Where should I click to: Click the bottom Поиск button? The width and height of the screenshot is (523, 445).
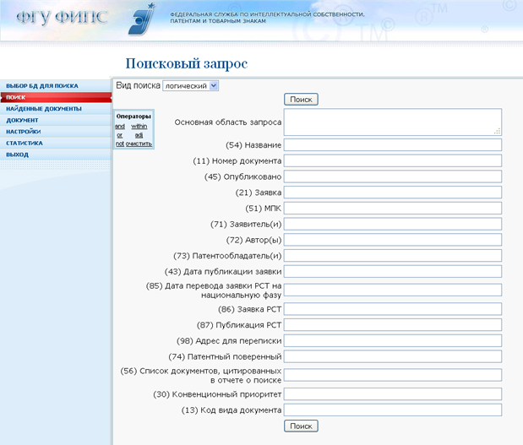[x=301, y=426]
